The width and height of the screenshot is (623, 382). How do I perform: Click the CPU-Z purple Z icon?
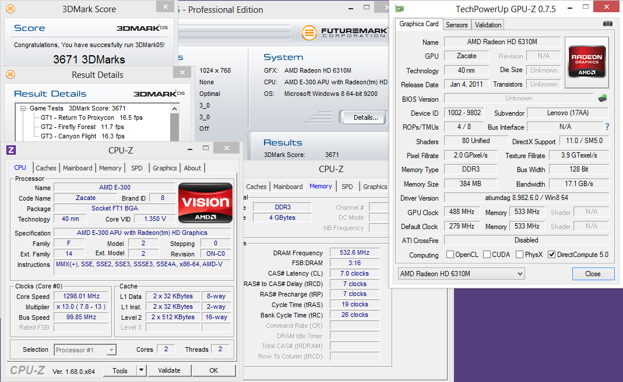click(x=11, y=150)
